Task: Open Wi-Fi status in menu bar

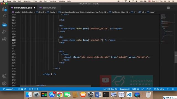Action: pyautogui.click(x=126, y=1)
